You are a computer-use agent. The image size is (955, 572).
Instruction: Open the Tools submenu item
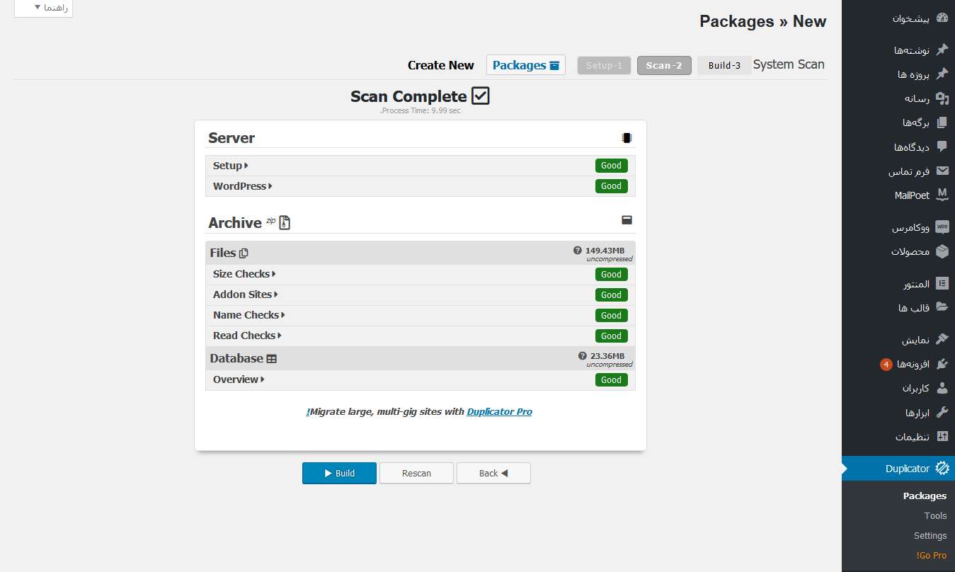click(x=935, y=516)
